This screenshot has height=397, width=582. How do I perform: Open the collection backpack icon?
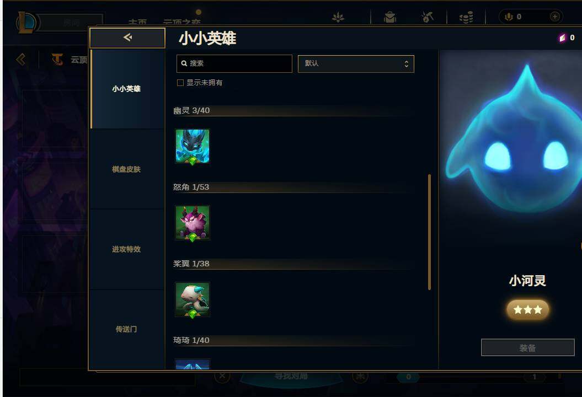pyautogui.click(x=389, y=17)
